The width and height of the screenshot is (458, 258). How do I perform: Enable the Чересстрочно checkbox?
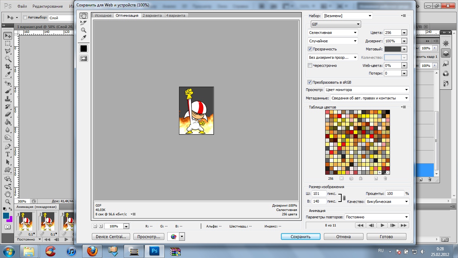(310, 66)
